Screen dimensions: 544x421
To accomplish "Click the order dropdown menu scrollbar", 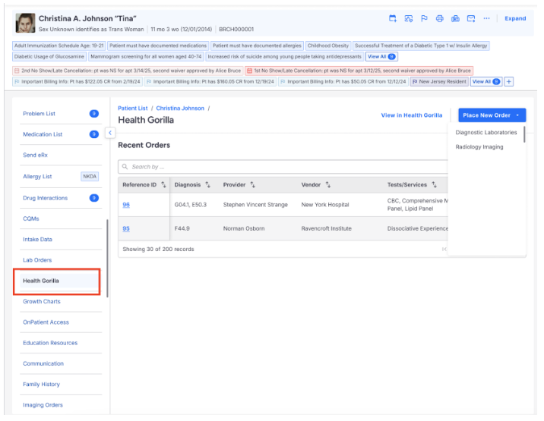I will [x=524, y=134].
